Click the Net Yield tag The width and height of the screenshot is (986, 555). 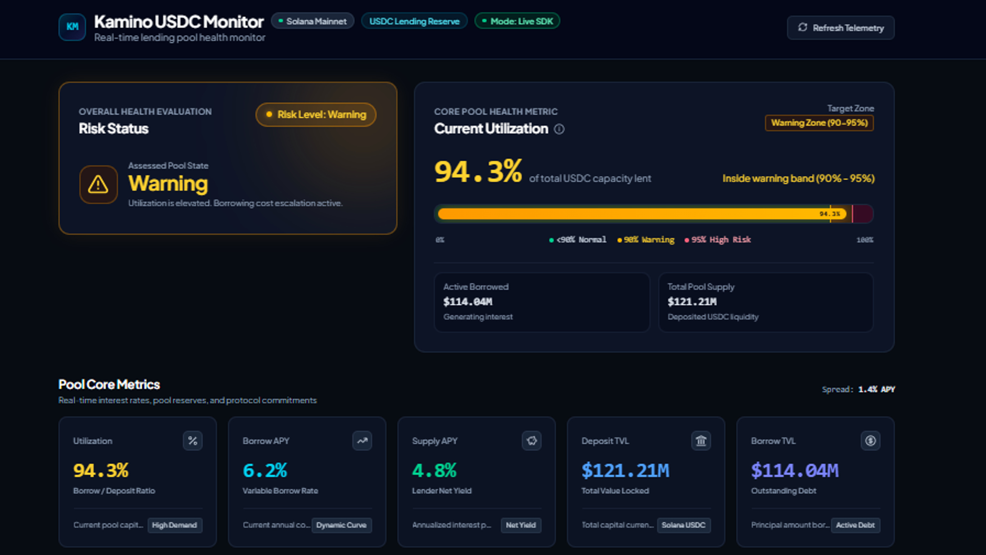[521, 525]
